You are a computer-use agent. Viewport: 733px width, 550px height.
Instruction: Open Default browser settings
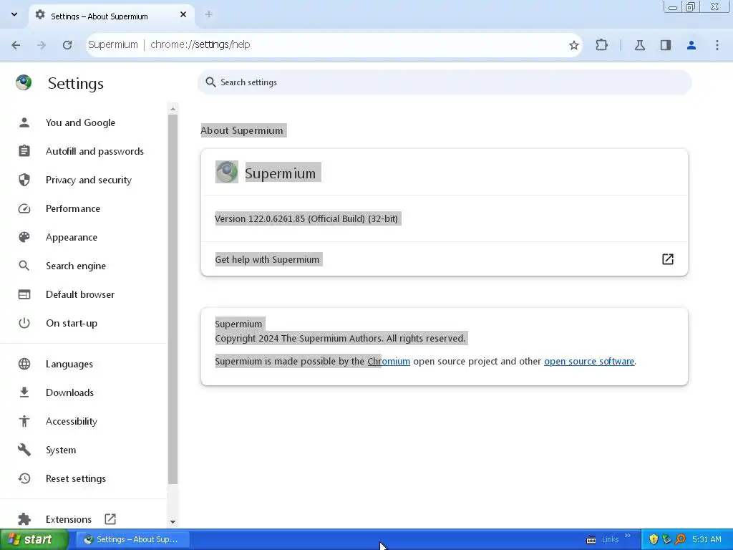(80, 294)
